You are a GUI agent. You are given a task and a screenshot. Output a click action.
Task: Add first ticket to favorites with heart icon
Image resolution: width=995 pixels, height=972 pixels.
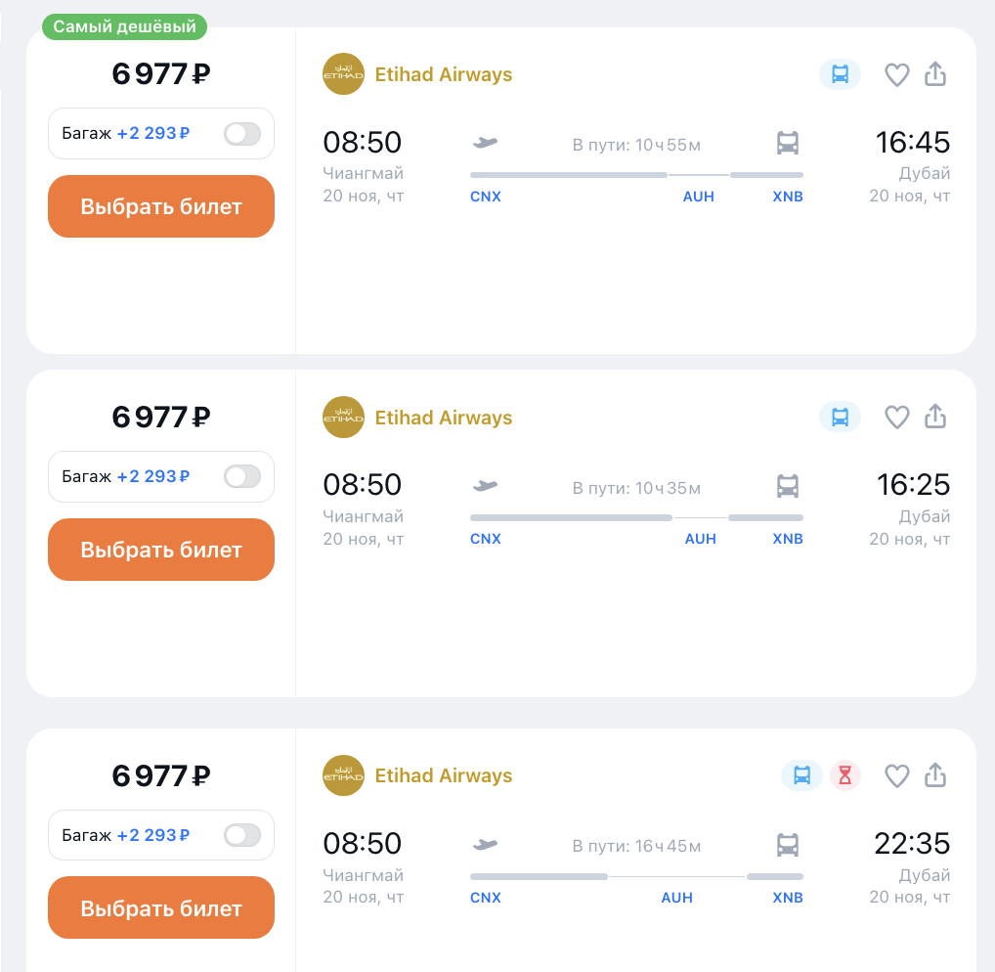[x=896, y=74]
